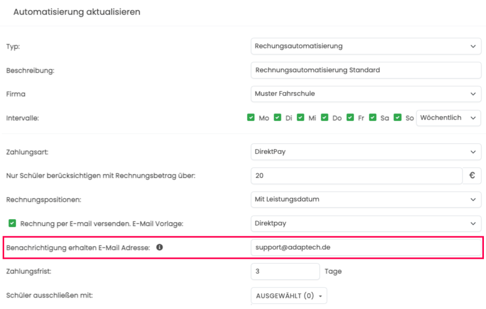This screenshot has width=486, height=309.
Task: Click the support@adaptech.de email field
Action: (366, 247)
